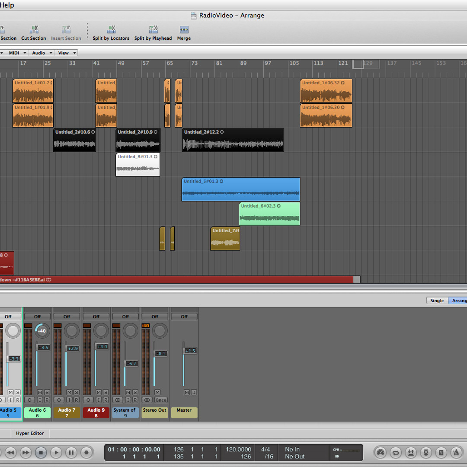The width and height of the screenshot is (467, 467).
Task: Enable input monitoring on Audio 6
Action: [40, 400]
